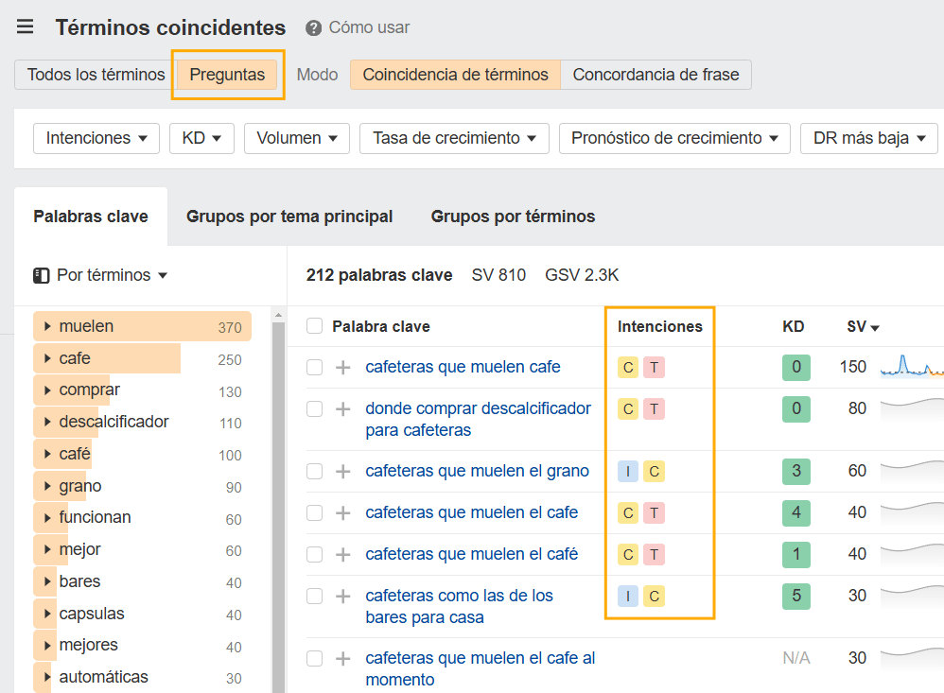
Task: Click plus icon for cafeteras como las de los bares
Action: (x=342, y=597)
